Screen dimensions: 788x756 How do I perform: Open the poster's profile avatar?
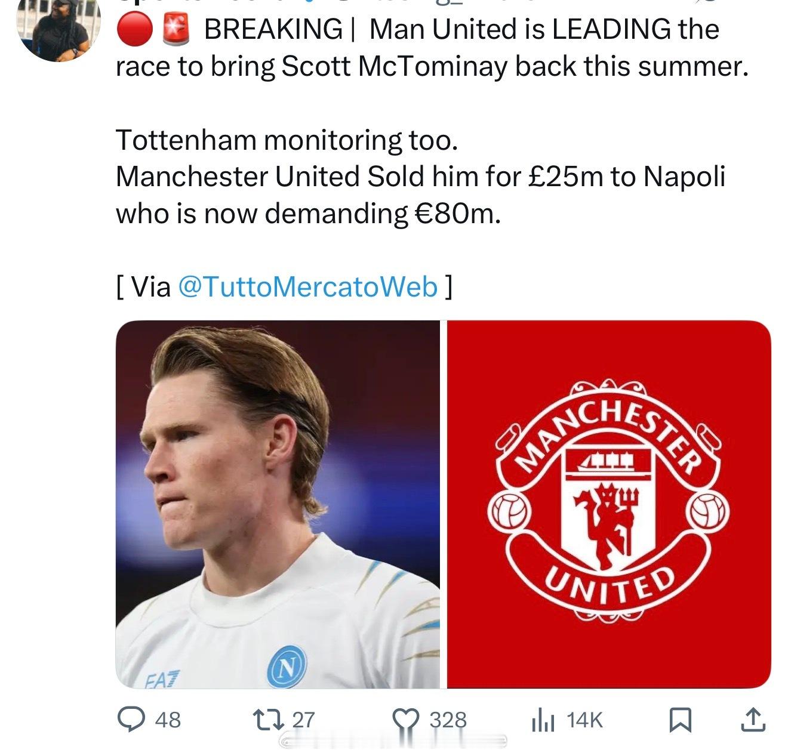59,30
